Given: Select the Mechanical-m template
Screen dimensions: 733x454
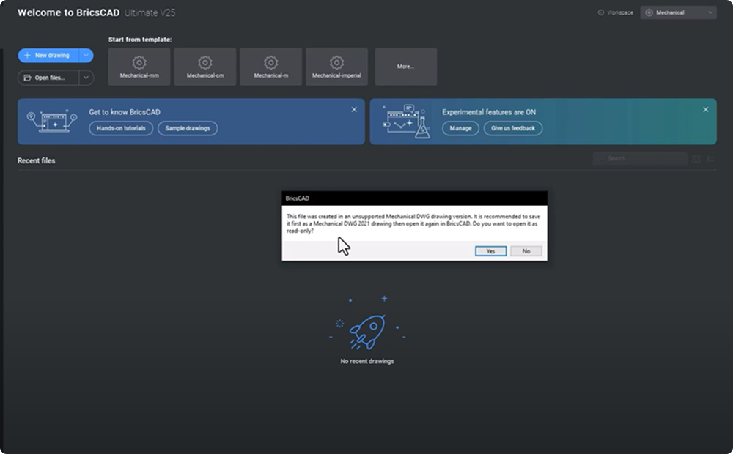Looking at the screenshot, I should [x=271, y=67].
